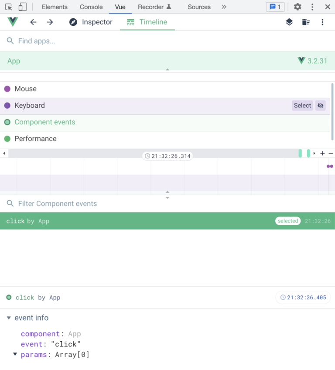
Task: Collapse the event info section
Action: (9, 318)
